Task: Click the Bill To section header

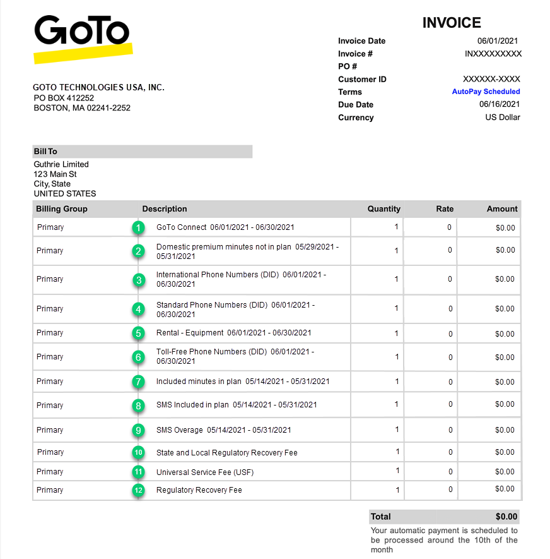Action: (x=45, y=152)
